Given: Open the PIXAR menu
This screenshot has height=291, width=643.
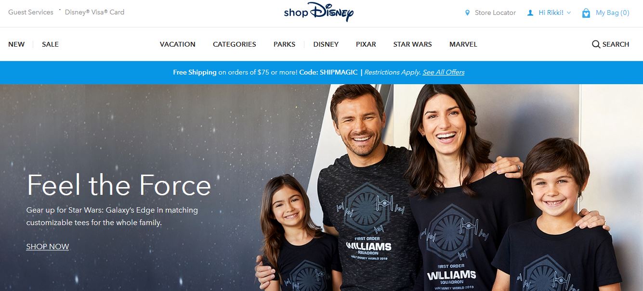Looking at the screenshot, I should 366,44.
